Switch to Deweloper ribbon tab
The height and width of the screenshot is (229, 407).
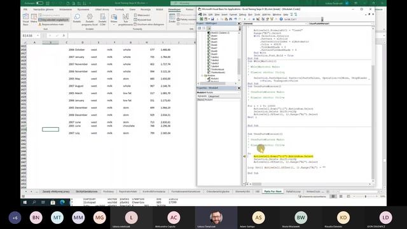tap(174, 10)
